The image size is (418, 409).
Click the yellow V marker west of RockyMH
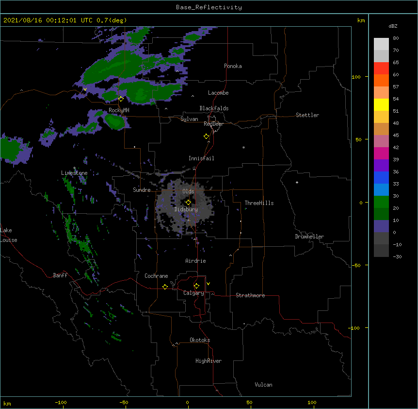point(85,89)
